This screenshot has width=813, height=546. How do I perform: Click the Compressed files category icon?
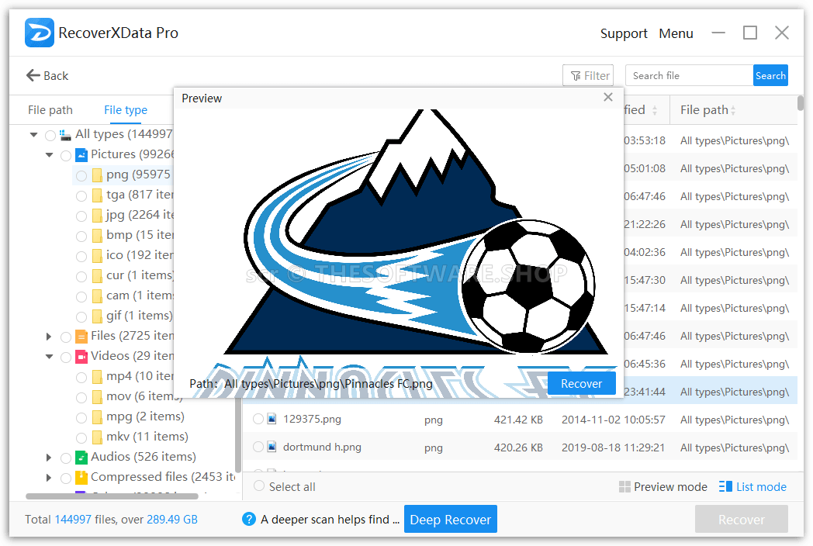pyautogui.click(x=81, y=477)
